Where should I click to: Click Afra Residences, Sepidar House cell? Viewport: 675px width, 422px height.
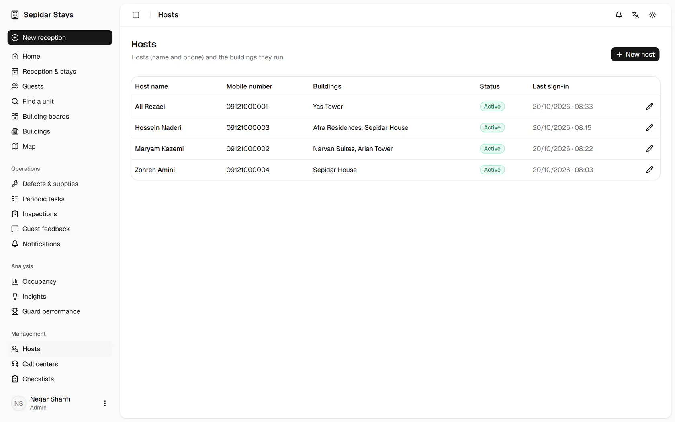pos(360,127)
